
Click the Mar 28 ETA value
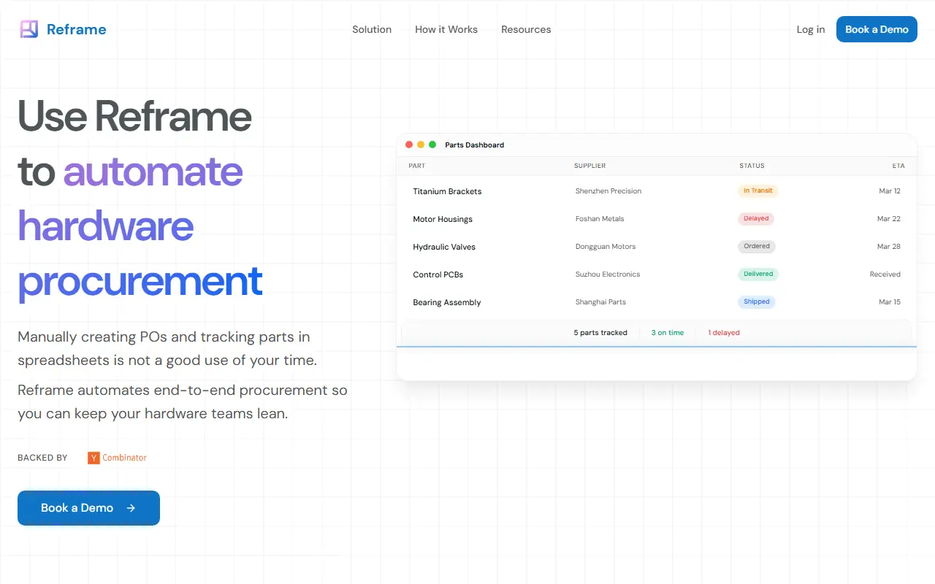[x=889, y=247]
